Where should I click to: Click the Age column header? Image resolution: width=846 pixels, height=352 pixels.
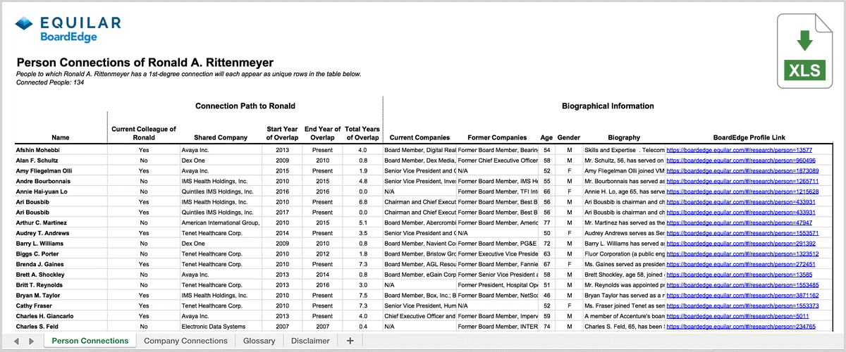tap(546, 138)
